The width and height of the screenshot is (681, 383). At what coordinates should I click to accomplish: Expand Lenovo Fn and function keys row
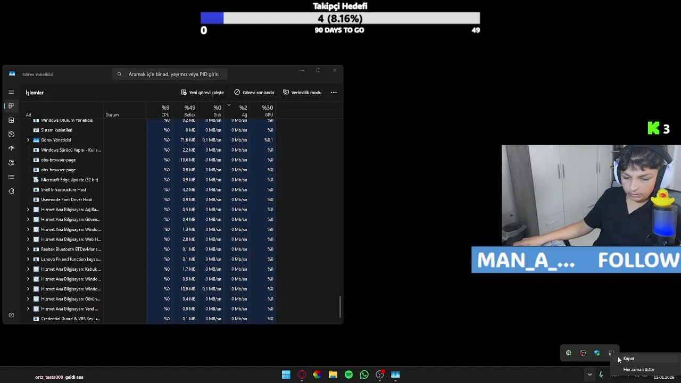click(x=28, y=259)
